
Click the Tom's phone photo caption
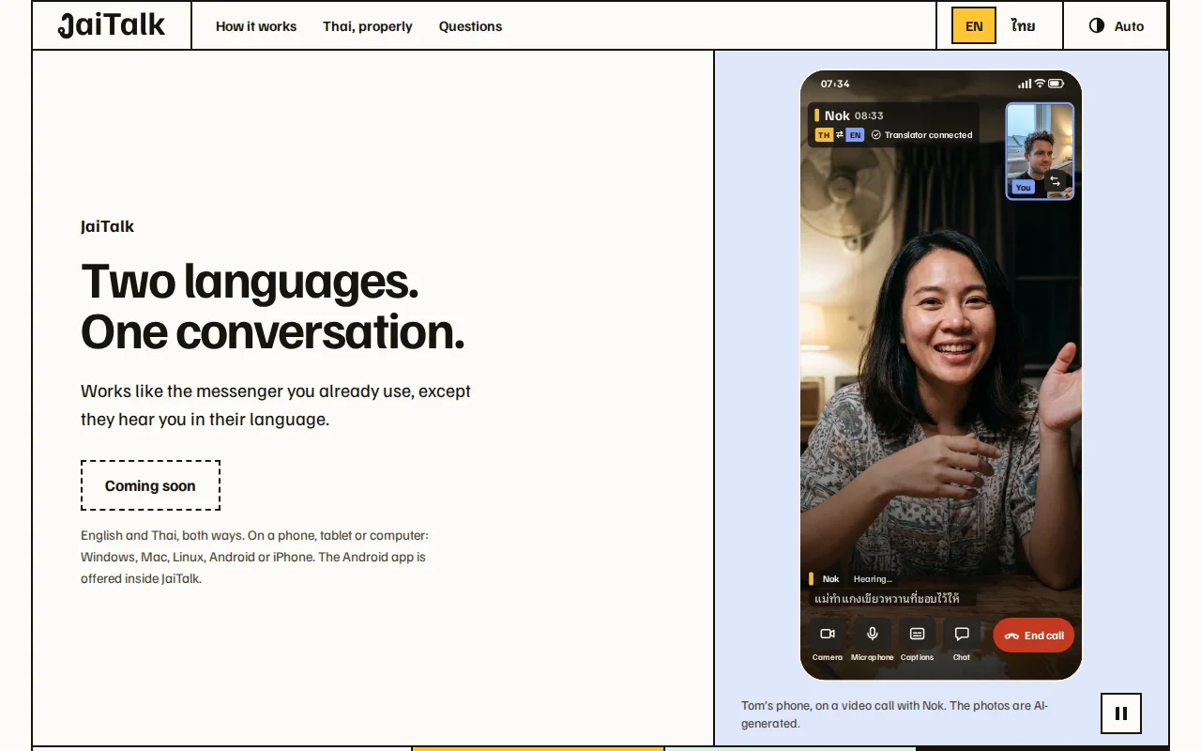(x=895, y=714)
